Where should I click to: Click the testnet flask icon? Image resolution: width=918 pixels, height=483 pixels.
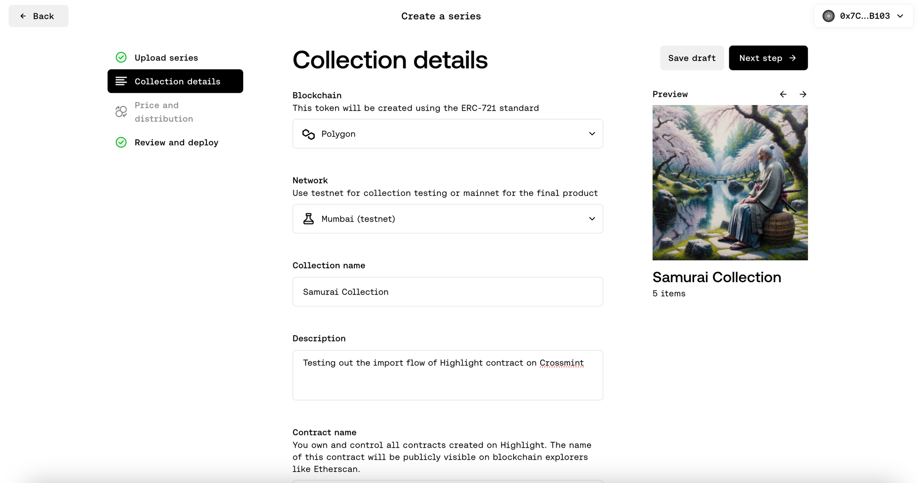click(308, 219)
